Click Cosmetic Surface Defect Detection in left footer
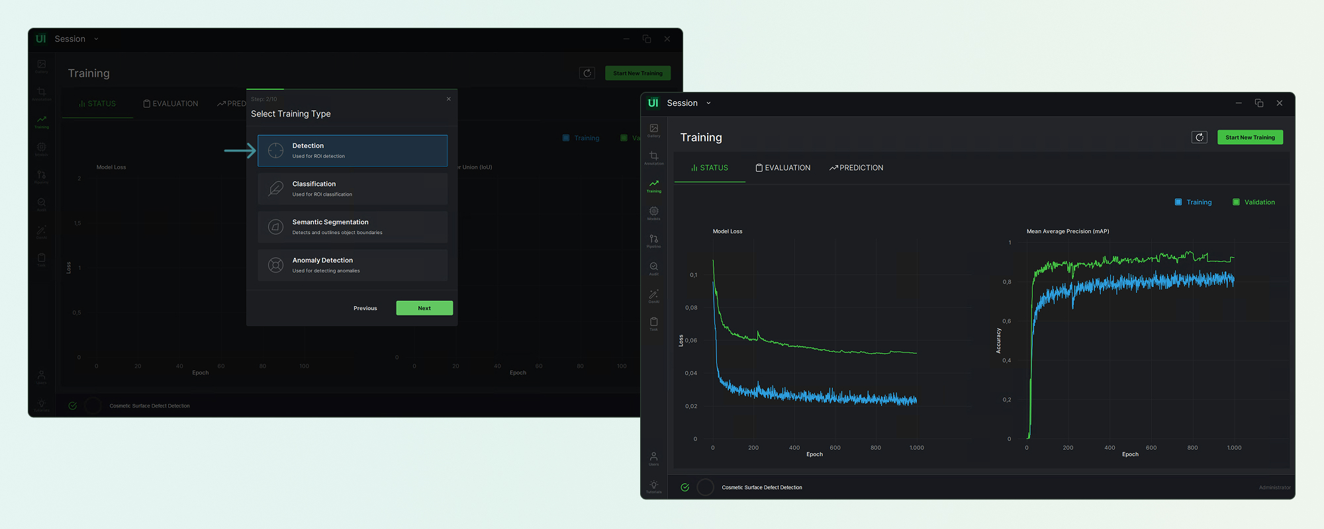Screen dimensions: 1324x529 coord(150,406)
